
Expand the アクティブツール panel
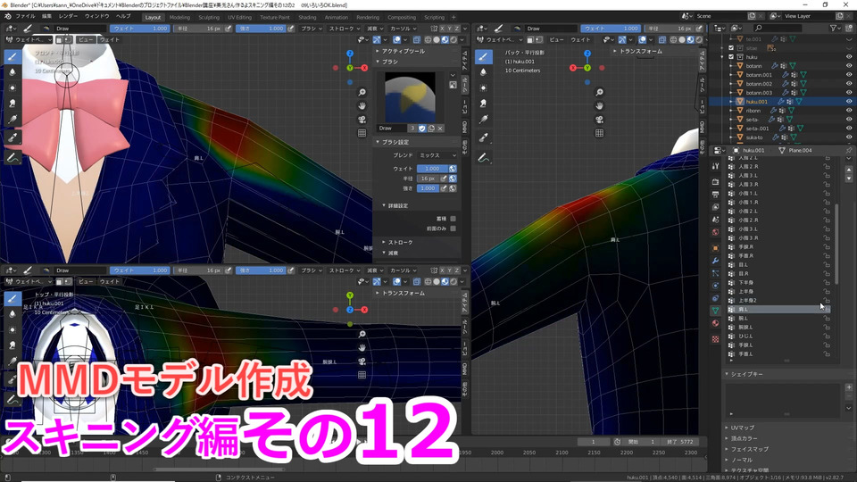click(x=403, y=51)
